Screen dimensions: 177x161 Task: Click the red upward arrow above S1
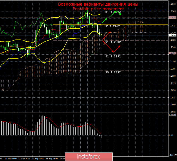click(x=107, y=35)
